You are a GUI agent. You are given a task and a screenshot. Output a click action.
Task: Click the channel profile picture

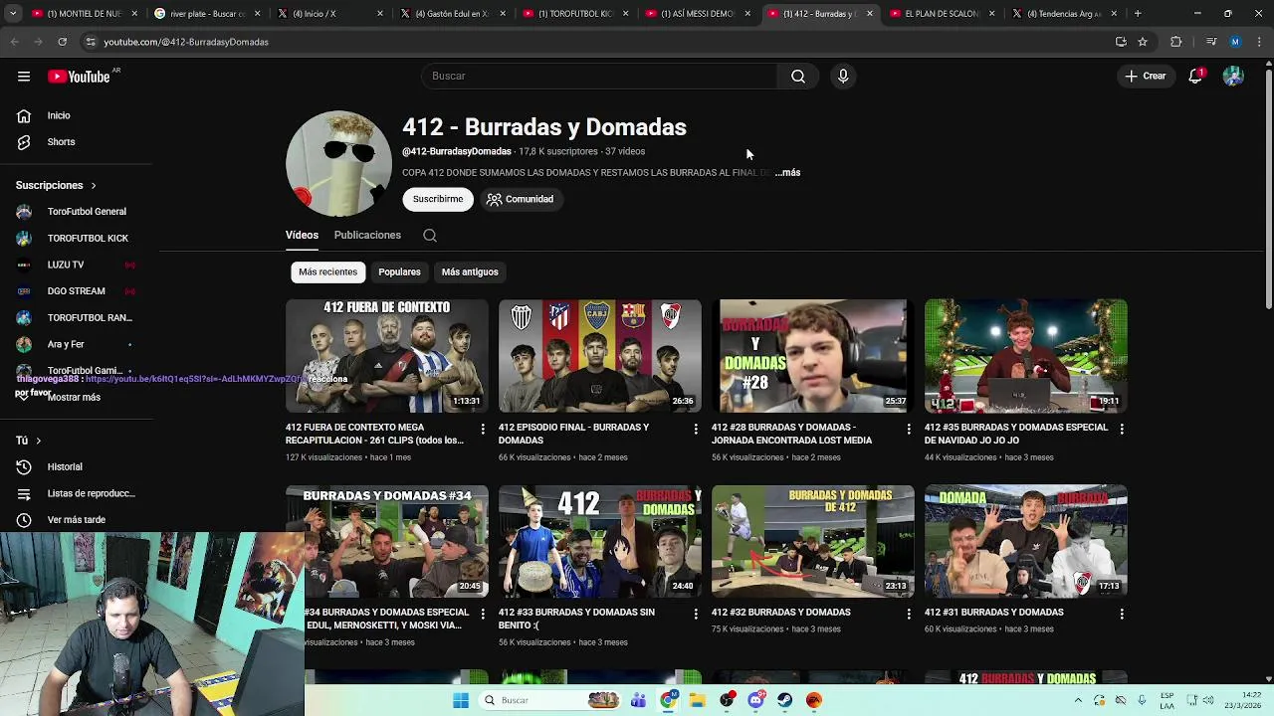point(338,163)
